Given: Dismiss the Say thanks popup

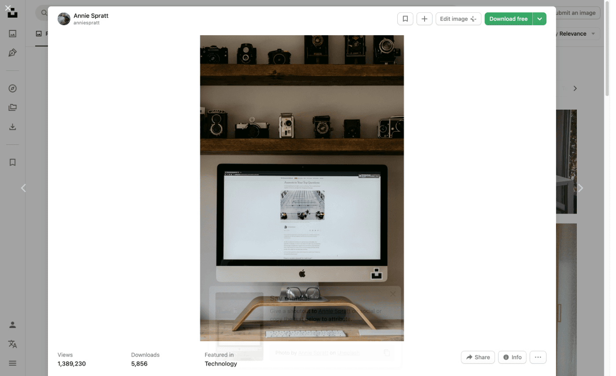Looking at the screenshot, I should 393,294.
